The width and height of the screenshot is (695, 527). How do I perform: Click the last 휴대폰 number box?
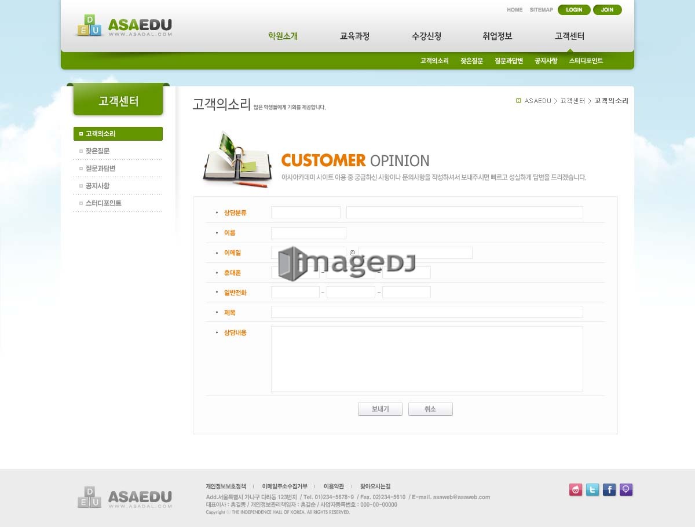tap(407, 273)
